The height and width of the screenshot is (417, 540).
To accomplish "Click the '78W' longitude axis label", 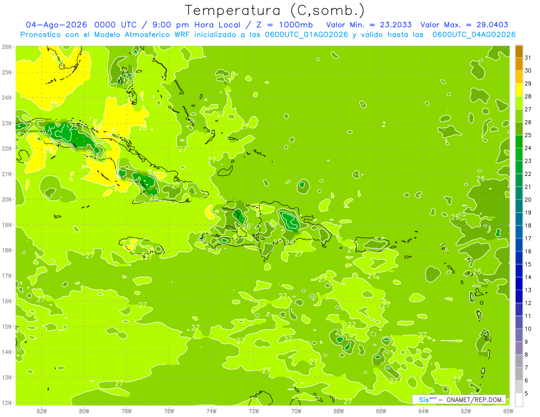I will pyautogui.click(x=126, y=411).
